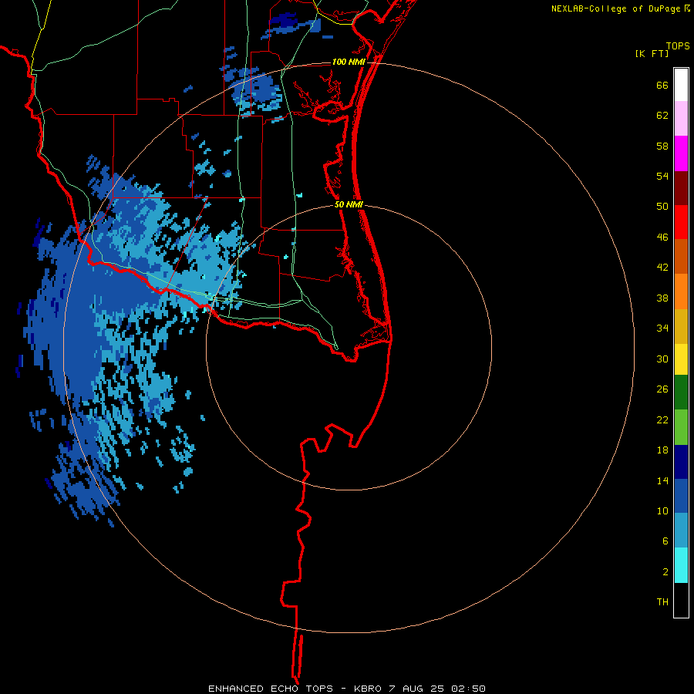Click the legend value 38
The height and width of the screenshot is (694, 694).
(662, 298)
